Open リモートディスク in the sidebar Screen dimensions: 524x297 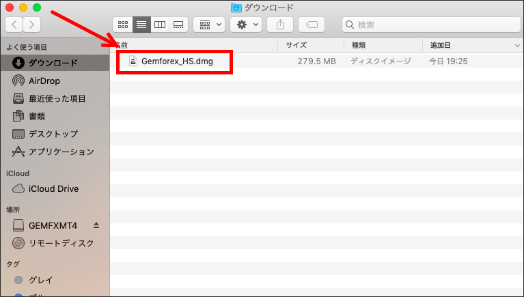(x=55, y=243)
